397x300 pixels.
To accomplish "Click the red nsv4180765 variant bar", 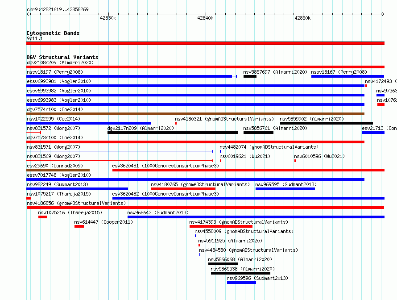I will click(x=183, y=189).
